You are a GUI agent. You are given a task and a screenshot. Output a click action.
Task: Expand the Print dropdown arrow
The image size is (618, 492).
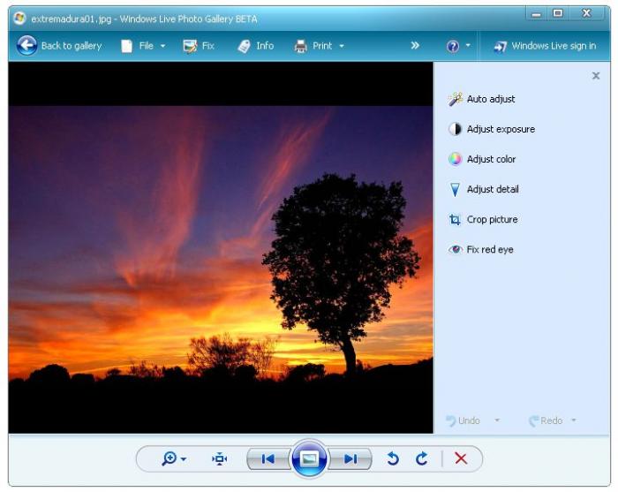click(x=342, y=46)
